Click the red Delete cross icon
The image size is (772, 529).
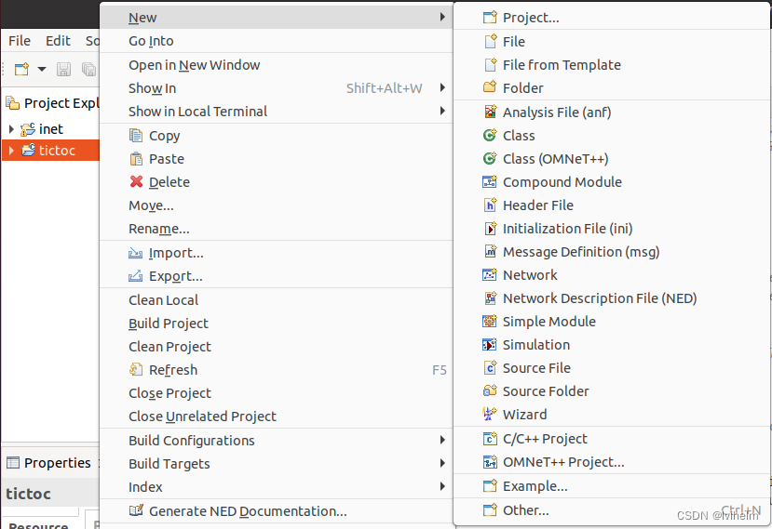tap(136, 182)
